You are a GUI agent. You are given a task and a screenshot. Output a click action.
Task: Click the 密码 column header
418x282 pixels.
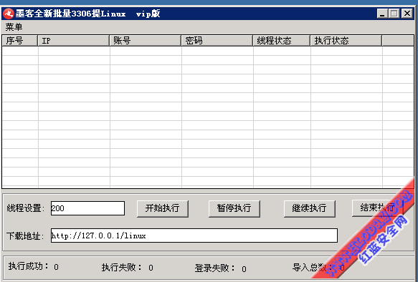(x=217, y=41)
